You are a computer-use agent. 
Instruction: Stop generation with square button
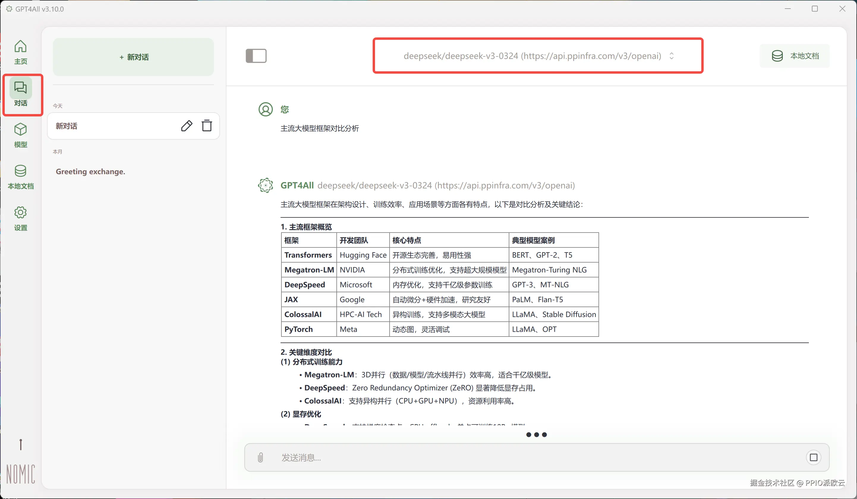click(x=814, y=457)
